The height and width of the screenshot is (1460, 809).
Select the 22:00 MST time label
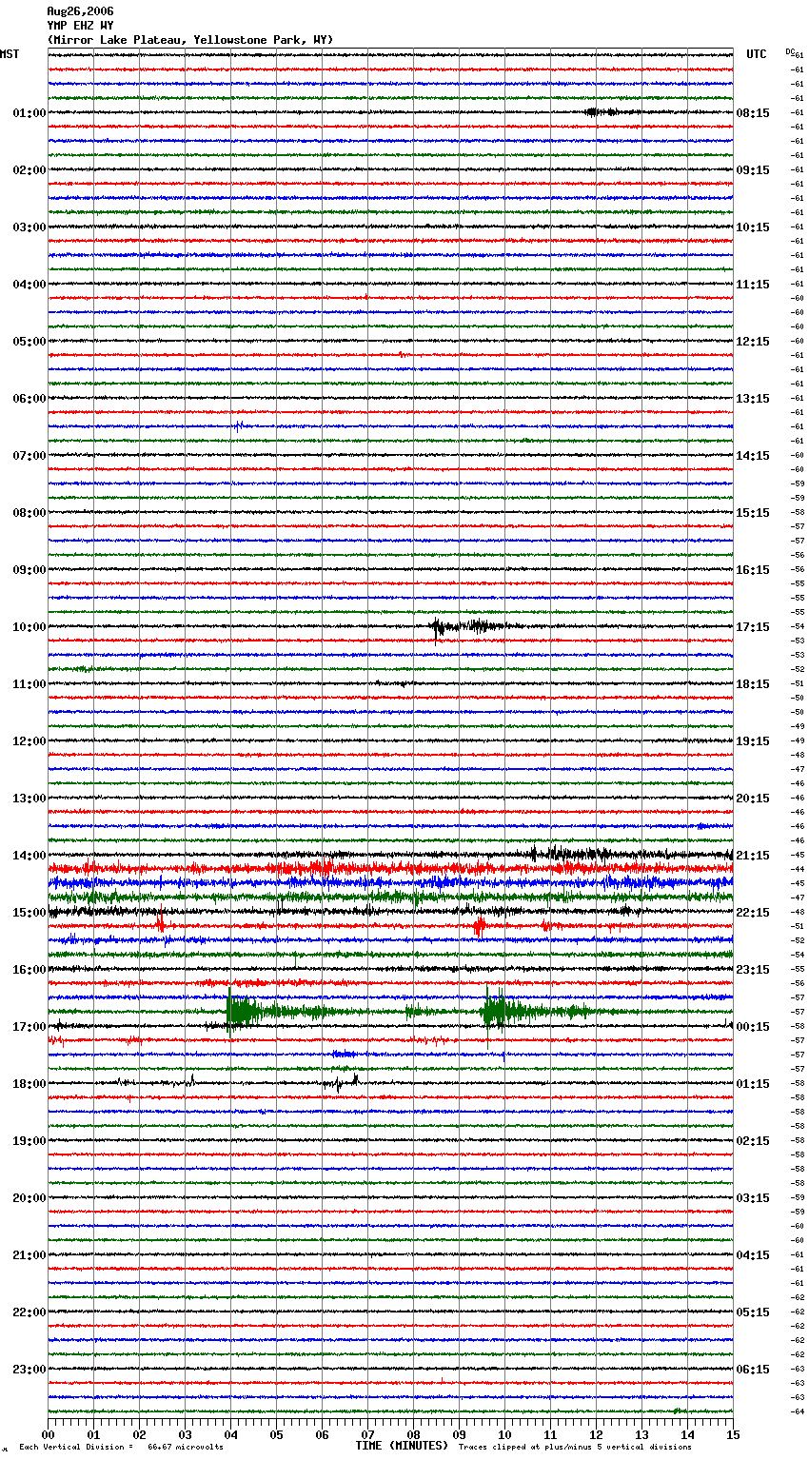tap(30, 1312)
